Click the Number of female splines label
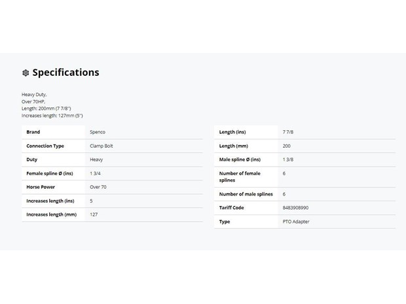The height and width of the screenshot is (304, 406). click(x=240, y=177)
